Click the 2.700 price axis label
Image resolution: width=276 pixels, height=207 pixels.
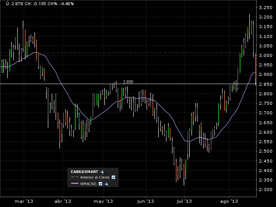point(266,113)
